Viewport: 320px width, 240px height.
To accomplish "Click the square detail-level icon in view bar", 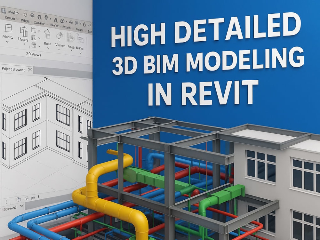I will click(x=19, y=199).
